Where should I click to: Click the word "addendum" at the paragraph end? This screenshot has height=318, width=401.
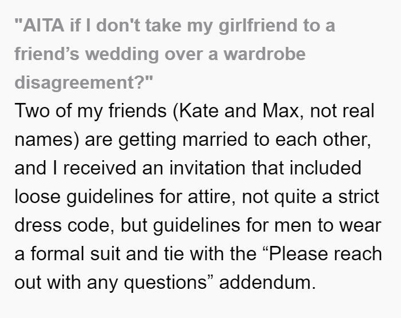pos(265,283)
